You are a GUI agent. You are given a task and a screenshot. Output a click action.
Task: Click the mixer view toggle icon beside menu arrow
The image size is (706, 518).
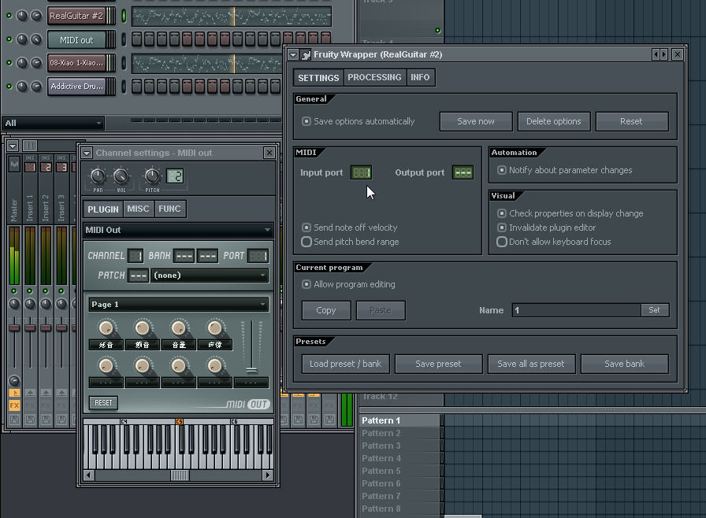tap(30, 146)
